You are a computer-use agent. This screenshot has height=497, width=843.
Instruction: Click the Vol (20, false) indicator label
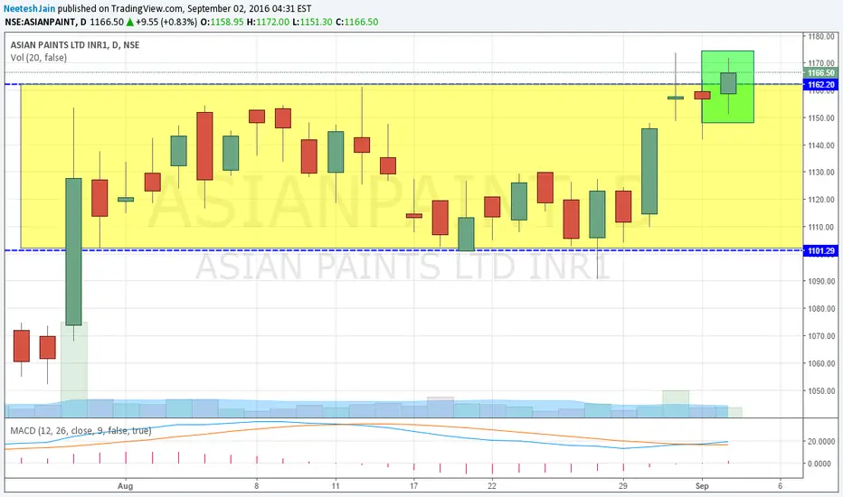coord(39,58)
